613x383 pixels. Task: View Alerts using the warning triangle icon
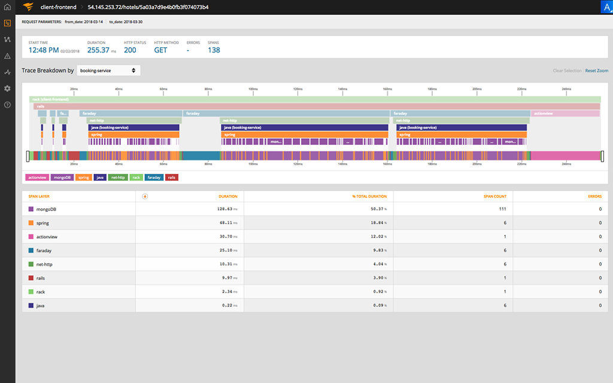tap(7, 56)
